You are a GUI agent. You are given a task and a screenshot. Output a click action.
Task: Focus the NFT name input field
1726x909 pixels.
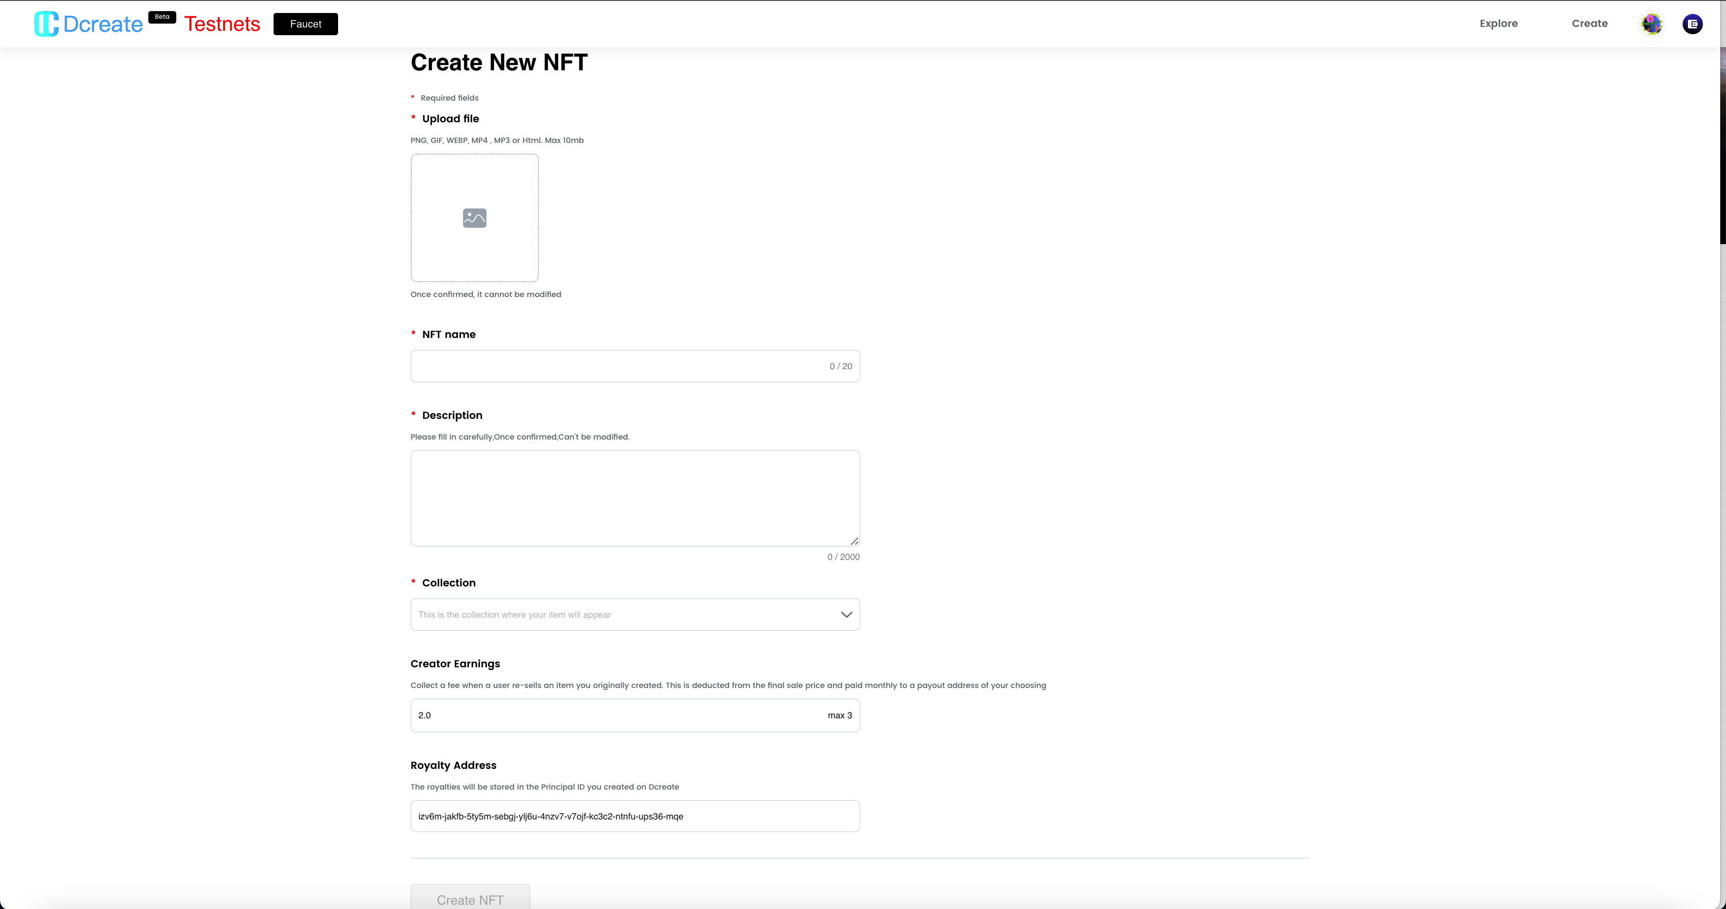point(616,366)
